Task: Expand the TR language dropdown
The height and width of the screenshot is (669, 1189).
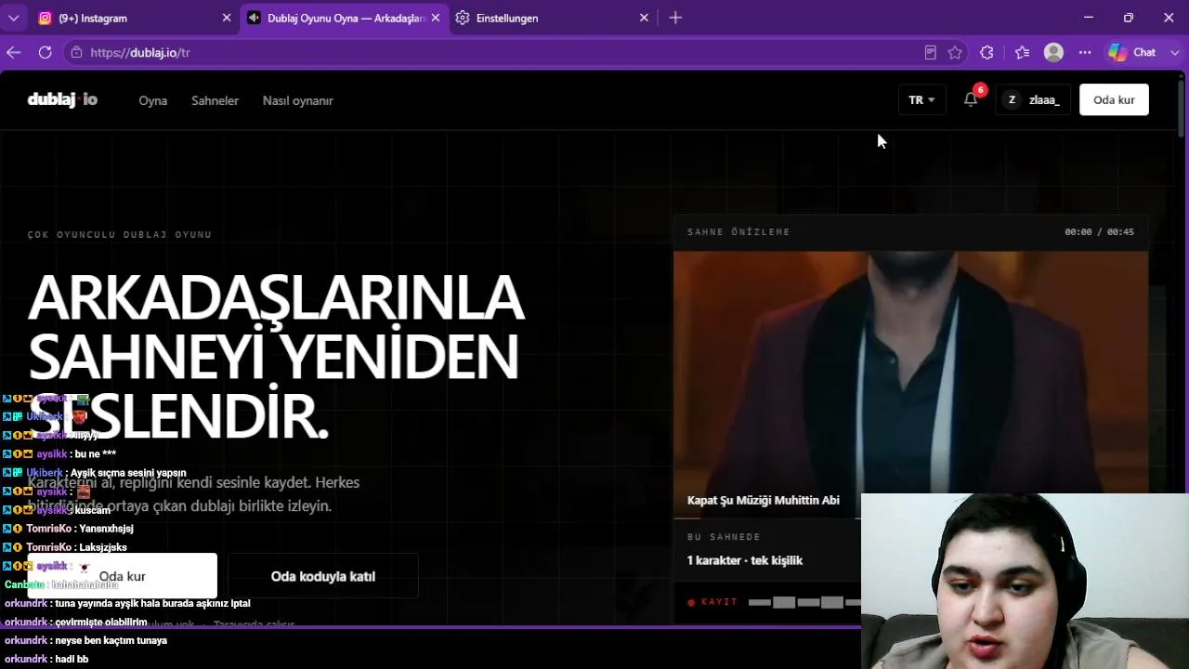Action: point(921,100)
